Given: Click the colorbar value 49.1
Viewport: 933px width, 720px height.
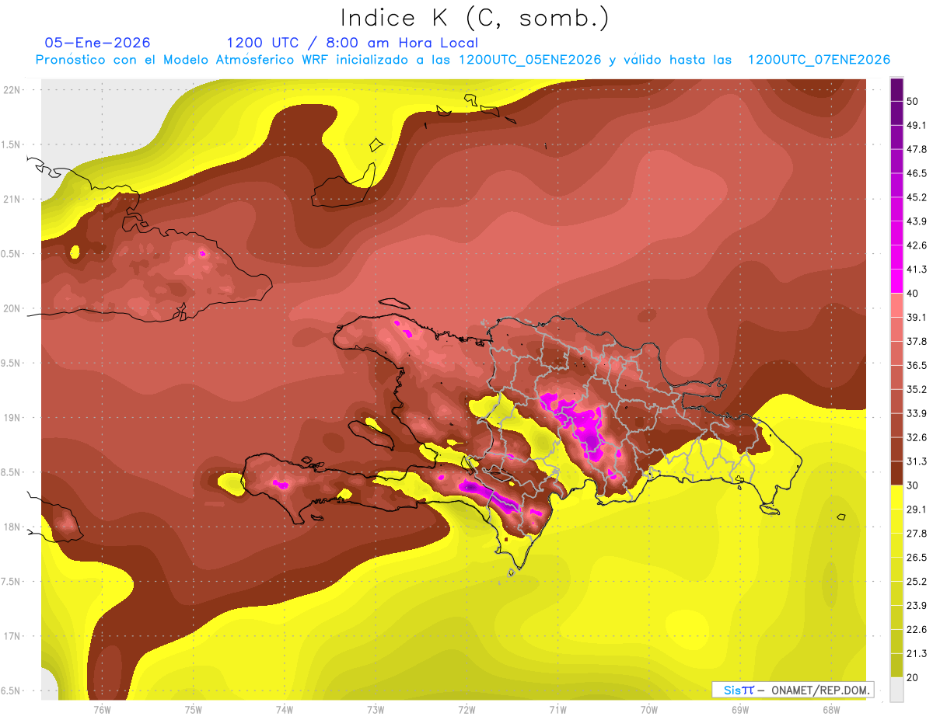Looking at the screenshot, I should coord(917,125).
